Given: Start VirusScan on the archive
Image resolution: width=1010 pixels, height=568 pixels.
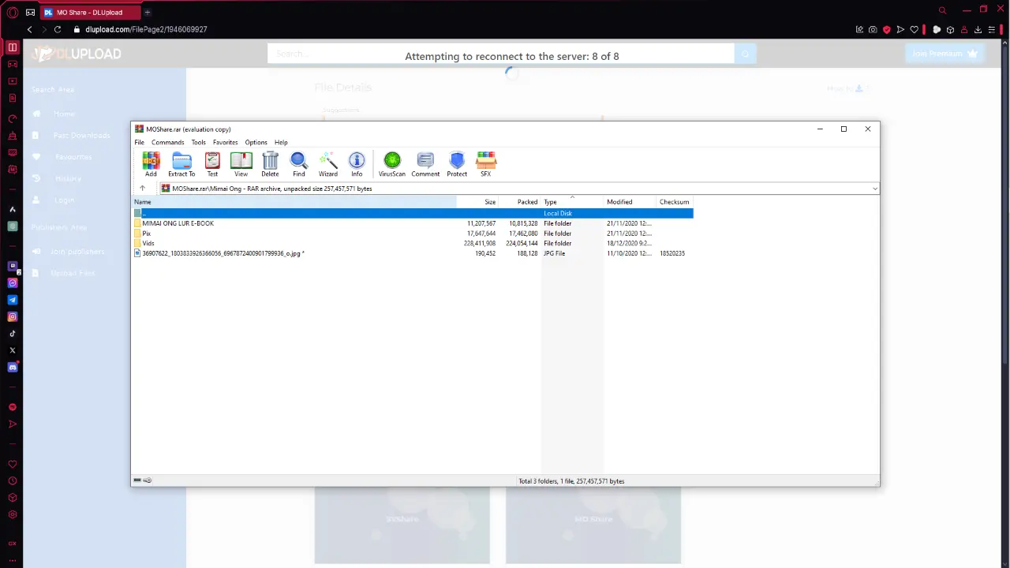Looking at the screenshot, I should tap(392, 164).
